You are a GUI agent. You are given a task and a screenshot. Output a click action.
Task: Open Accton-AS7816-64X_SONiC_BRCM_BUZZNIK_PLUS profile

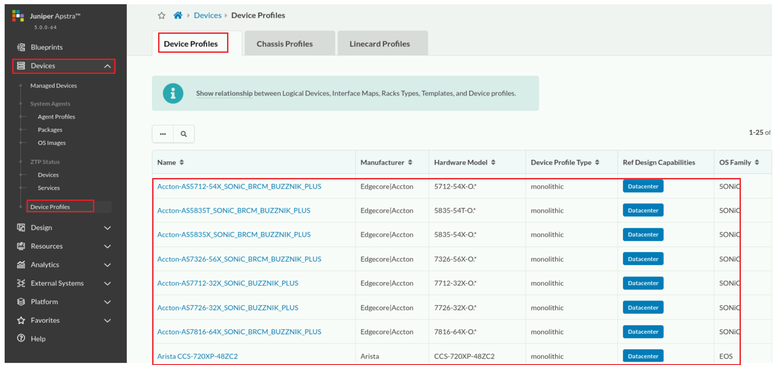(x=239, y=332)
